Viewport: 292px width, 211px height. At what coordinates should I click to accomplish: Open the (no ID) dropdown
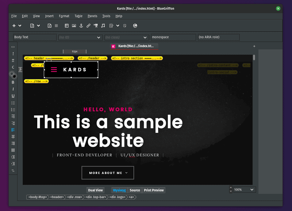[x=80, y=37]
